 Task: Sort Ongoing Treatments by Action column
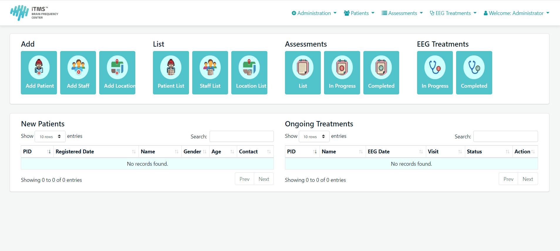[525, 152]
